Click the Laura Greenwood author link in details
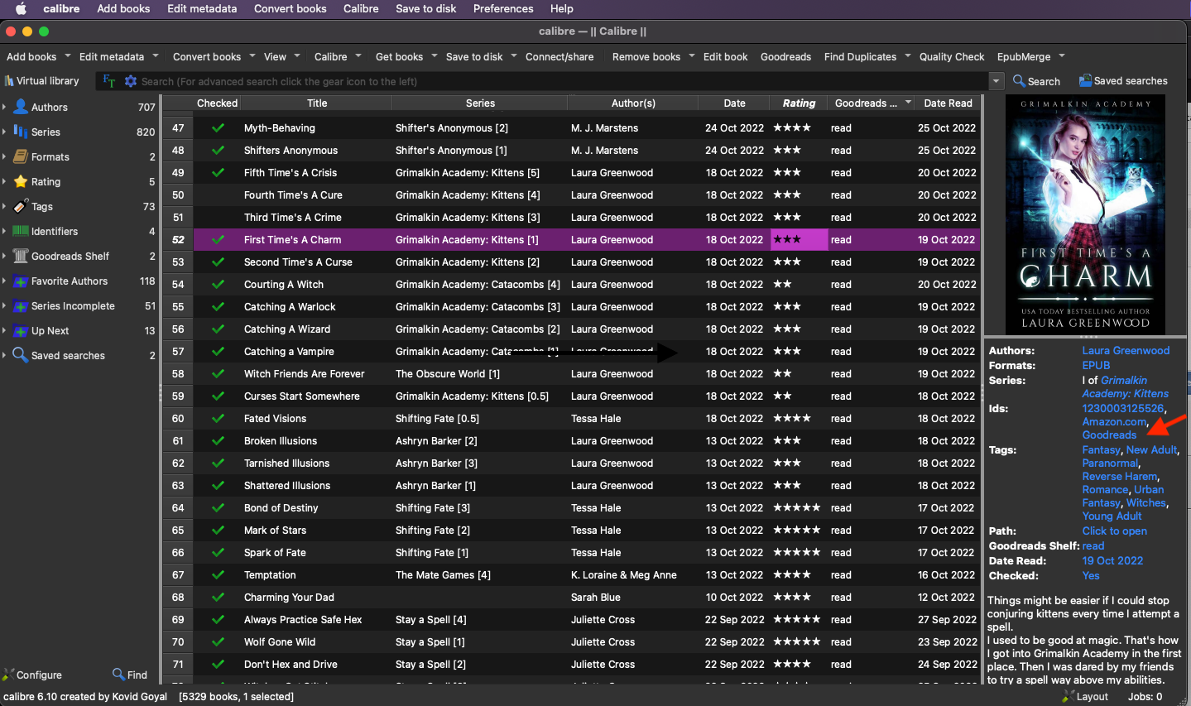 click(x=1126, y=350)
